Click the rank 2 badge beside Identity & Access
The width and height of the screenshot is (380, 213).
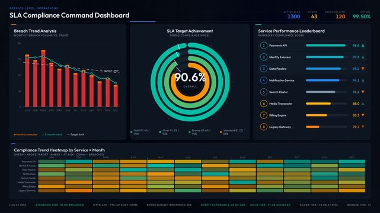[x=263, y=57]
